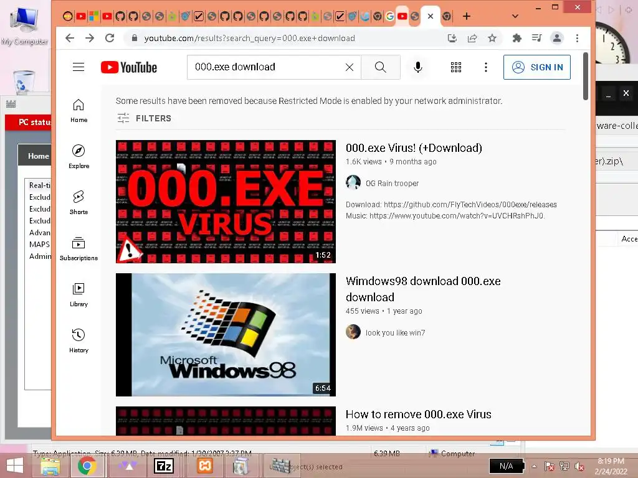Show hidden system tray icons
Viewport: 638px width, 478px height.
534,466
